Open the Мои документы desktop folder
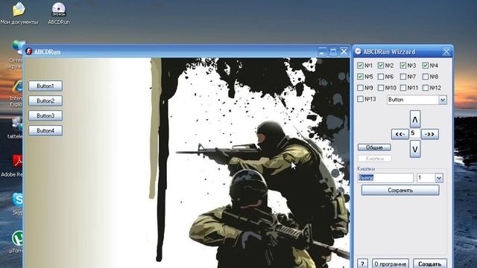477x268 pixels. tap(19, 13)
